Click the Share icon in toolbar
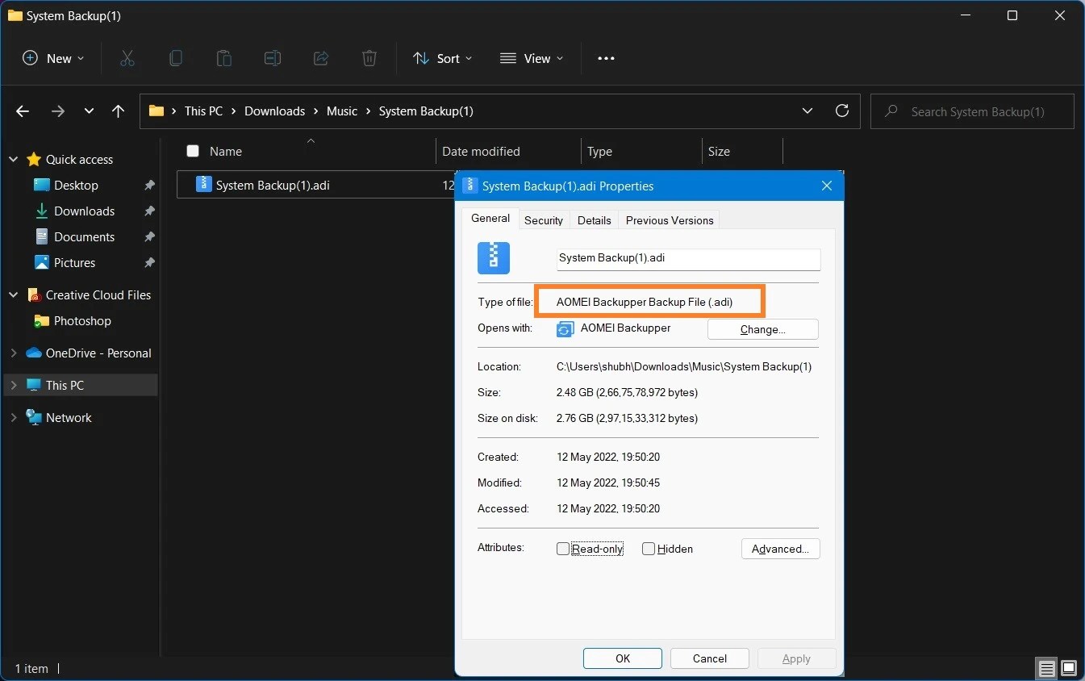This screenshot has width=1085, height=681. [321, 58]
